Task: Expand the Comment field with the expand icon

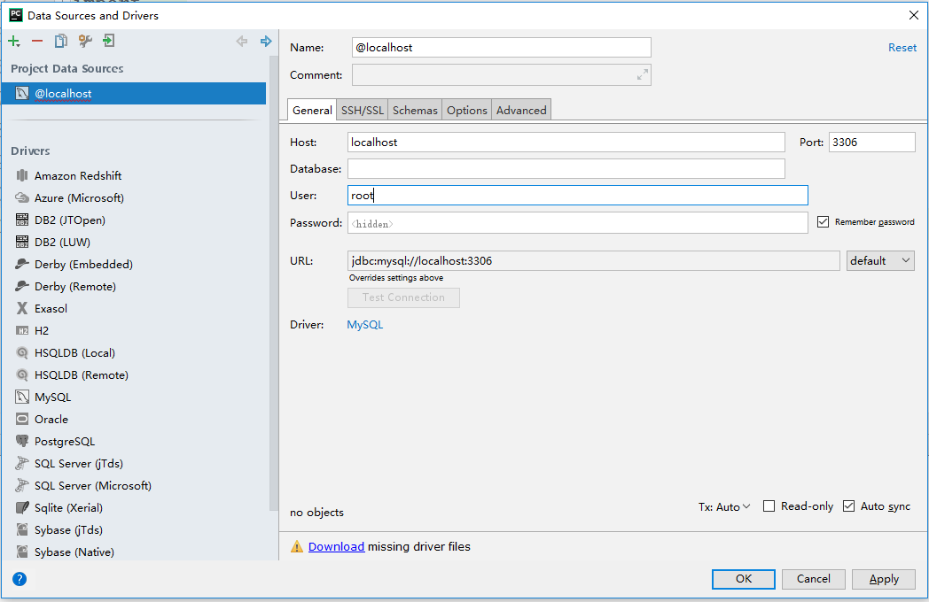Action: click(x=643, y=74)
